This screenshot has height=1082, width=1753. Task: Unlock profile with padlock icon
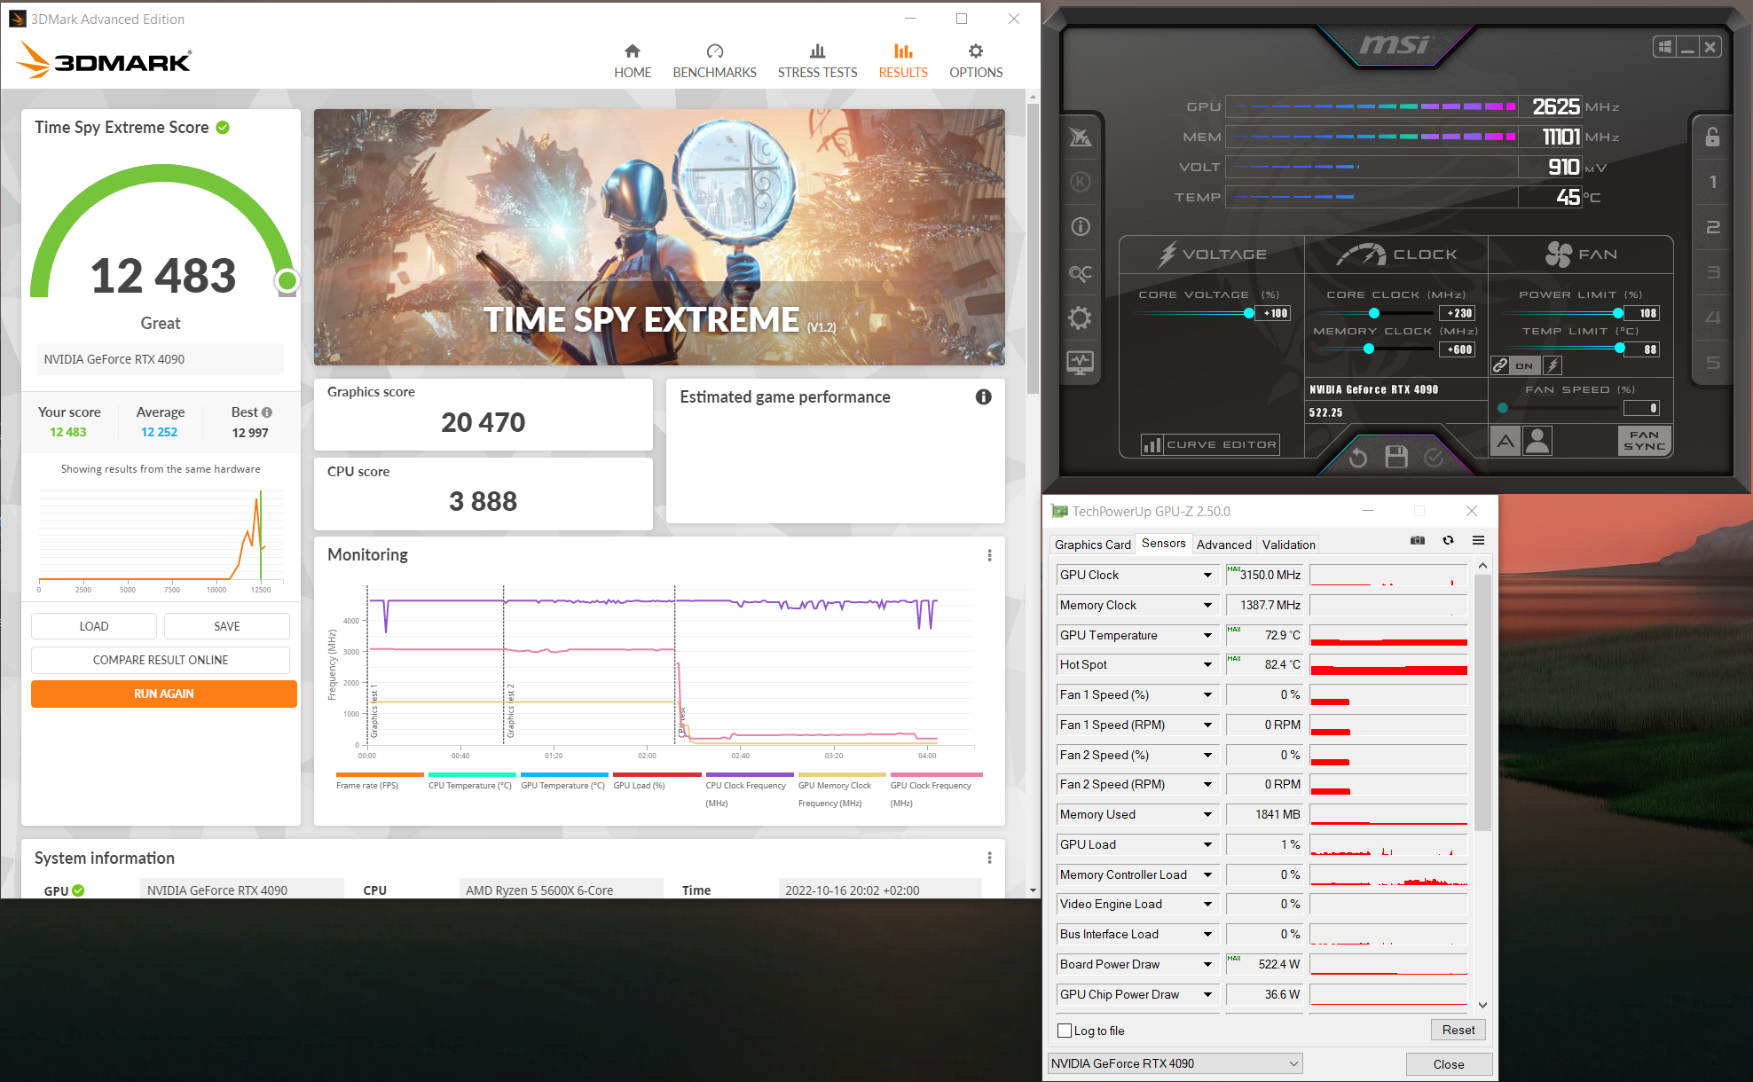pos(1712,137)
